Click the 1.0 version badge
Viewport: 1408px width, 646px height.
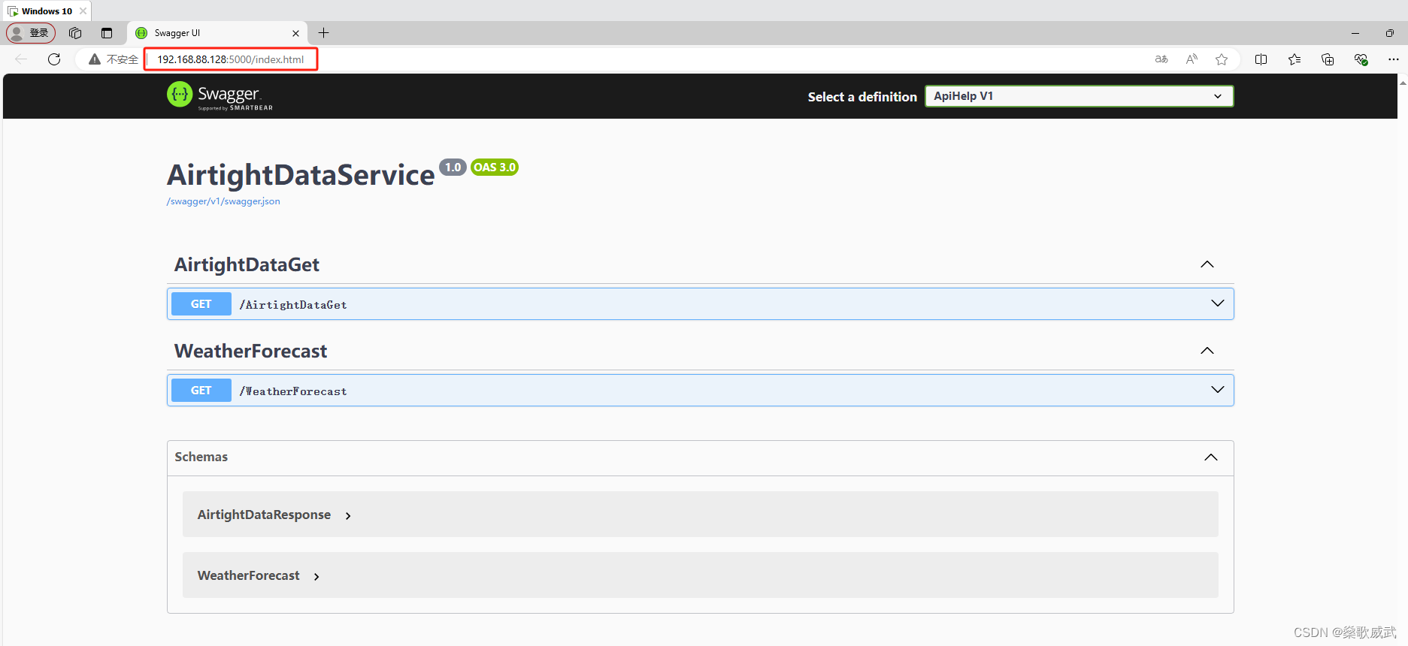(453, 168)
